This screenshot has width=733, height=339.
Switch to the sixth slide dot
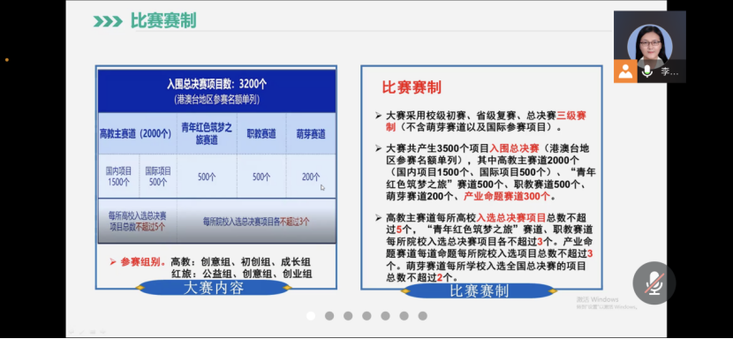404,316
